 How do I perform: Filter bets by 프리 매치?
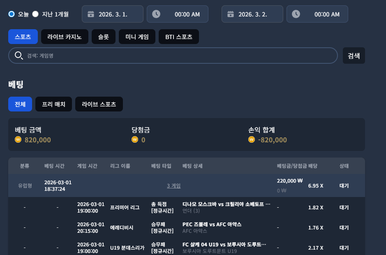54,104
